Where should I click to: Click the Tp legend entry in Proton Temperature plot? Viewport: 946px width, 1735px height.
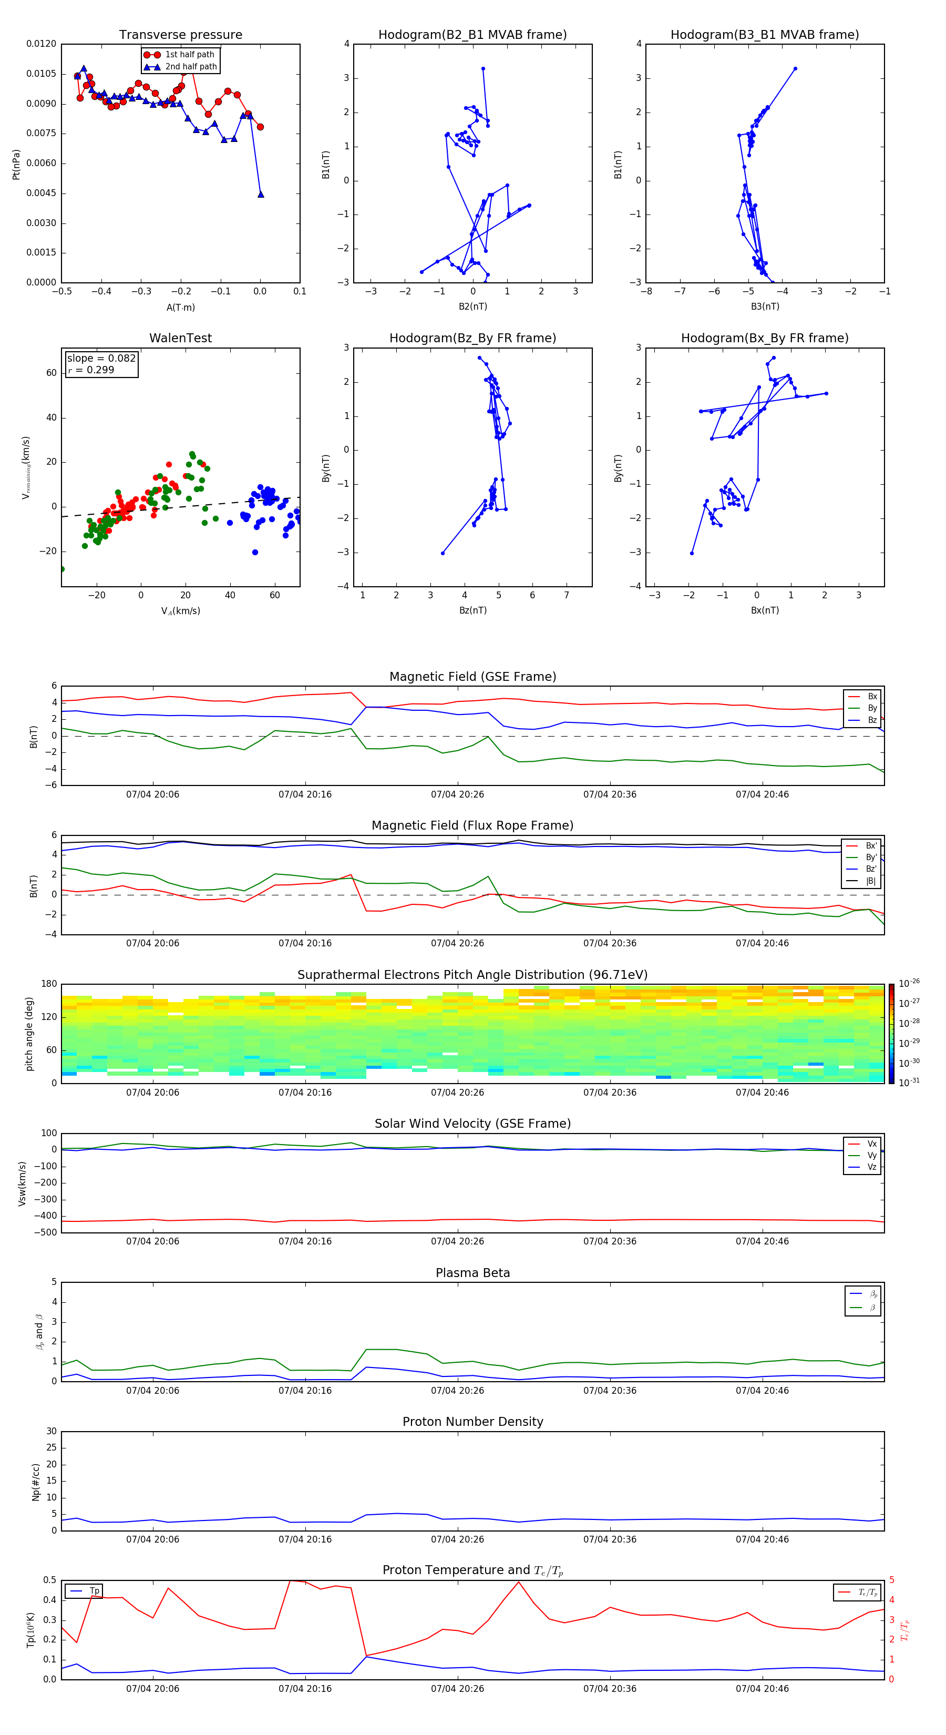pyautogui.click(x=84, y=1591)
